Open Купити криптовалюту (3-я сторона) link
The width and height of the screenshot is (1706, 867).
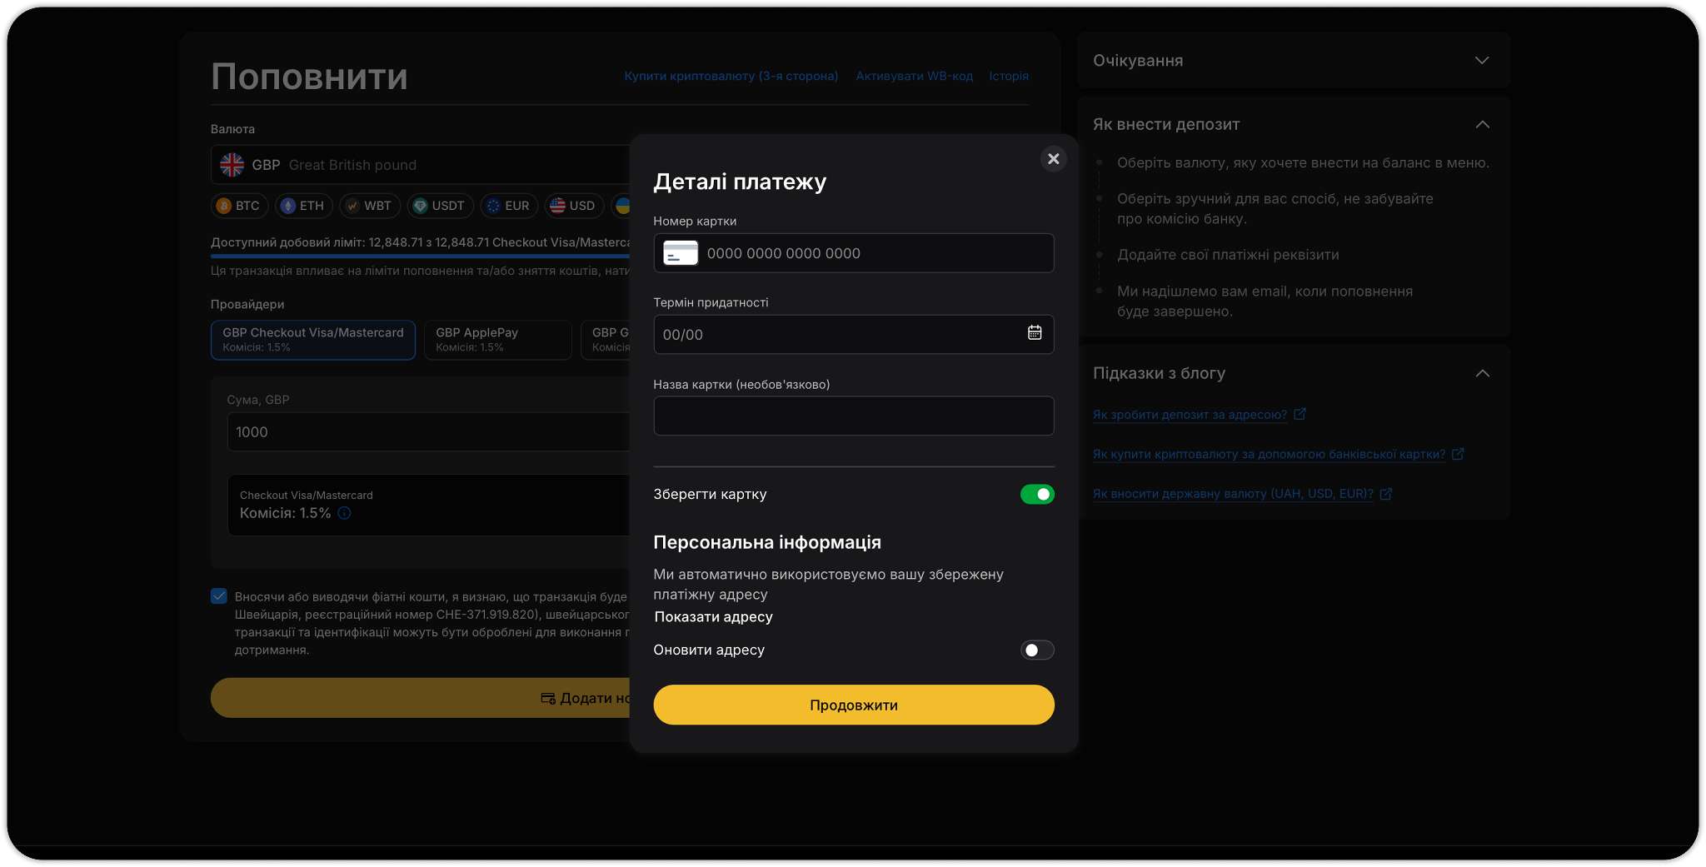[x=731, y=76]
